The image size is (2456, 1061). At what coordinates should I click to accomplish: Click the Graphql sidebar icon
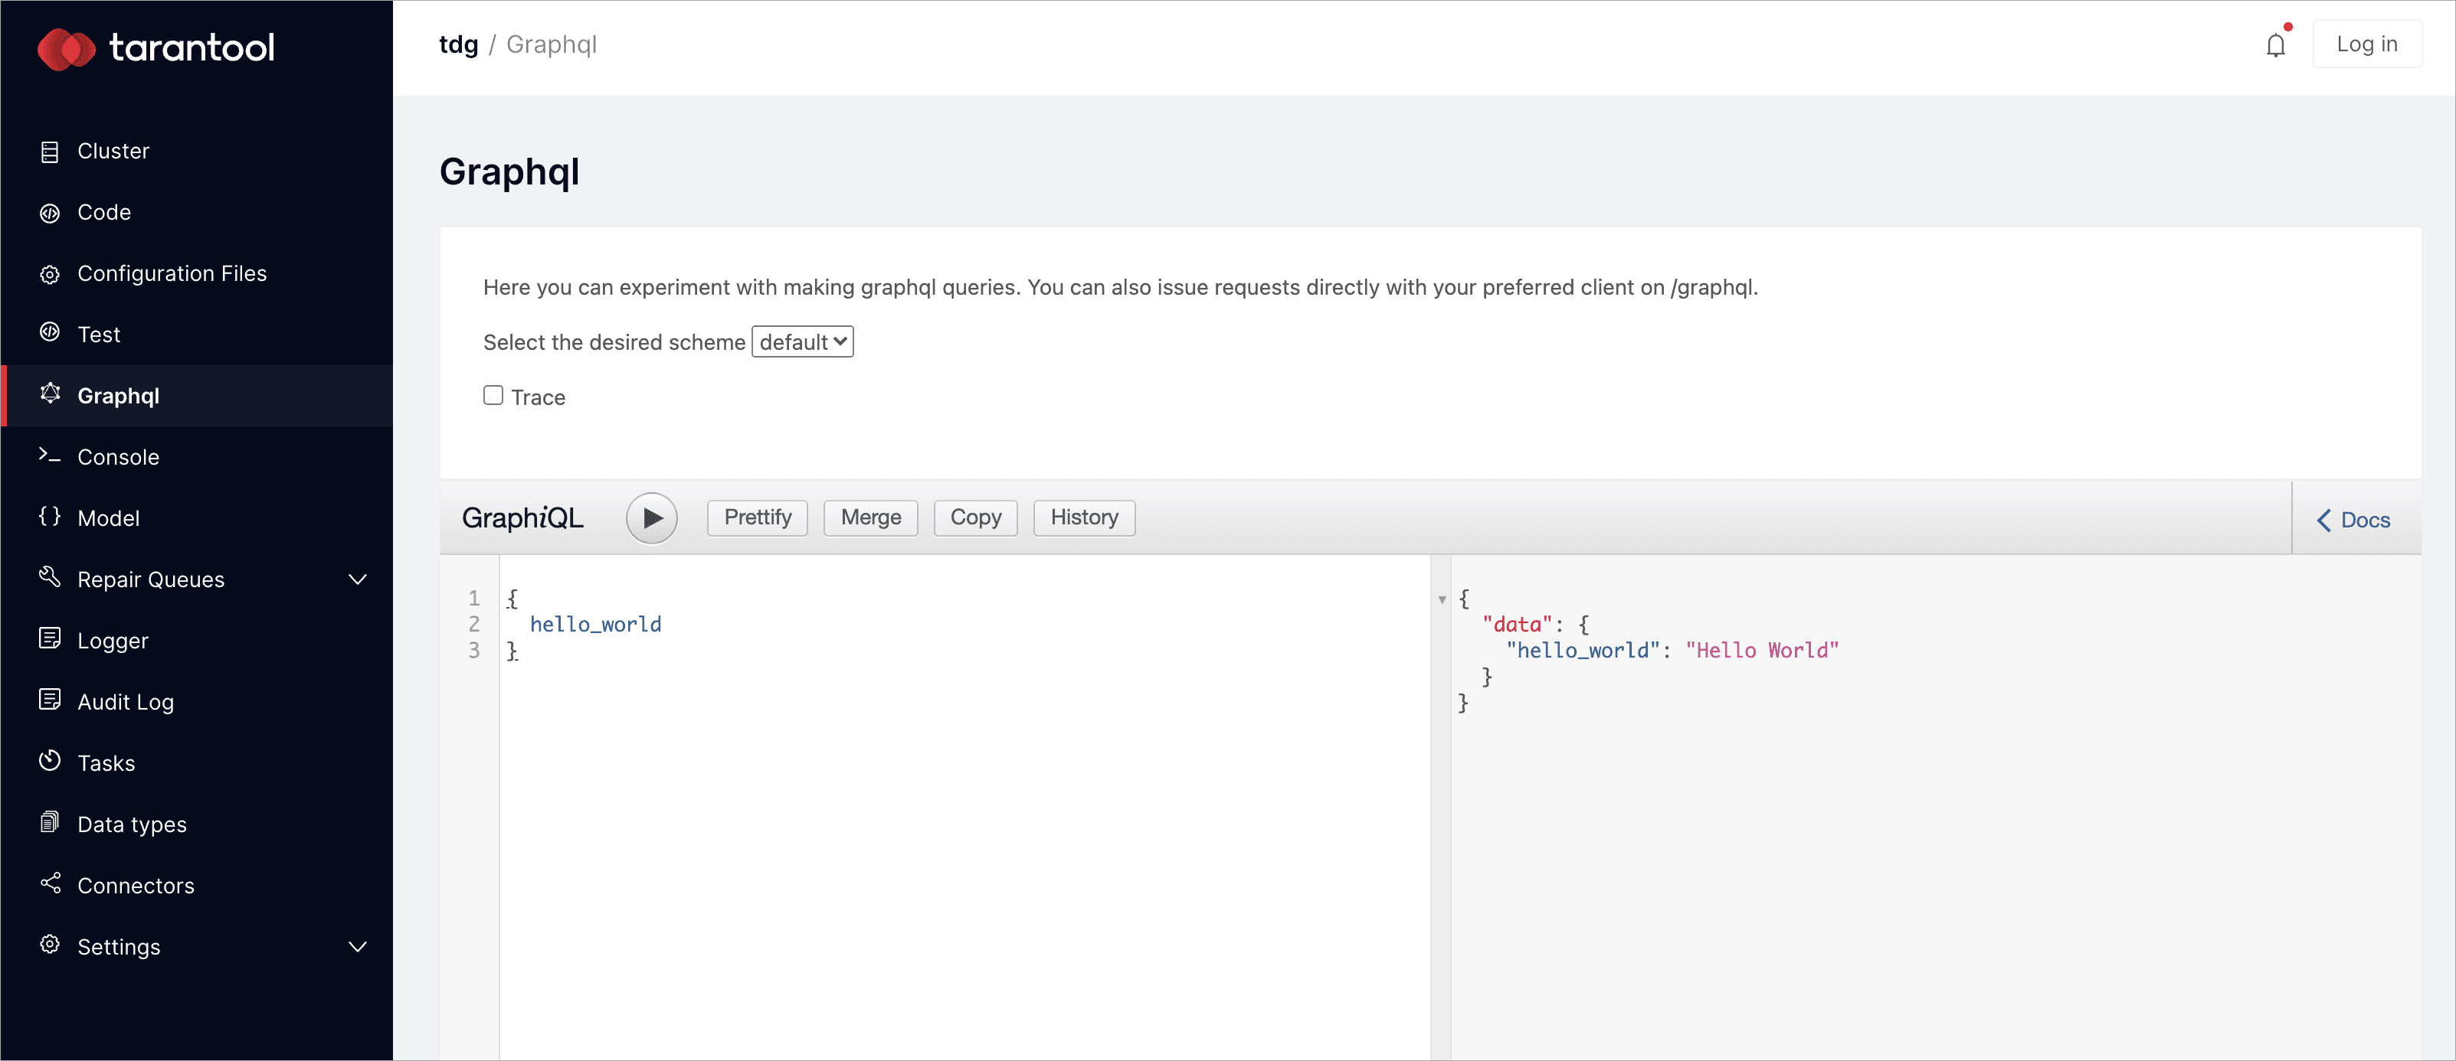[50, 393]
